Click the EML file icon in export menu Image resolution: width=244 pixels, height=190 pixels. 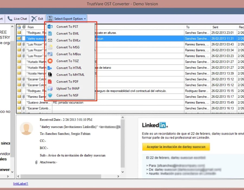(x=50, y=33)
